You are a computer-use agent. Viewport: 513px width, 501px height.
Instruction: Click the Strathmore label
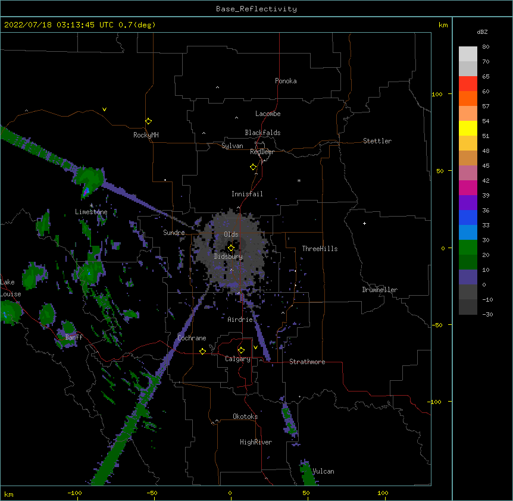[307, 362]
